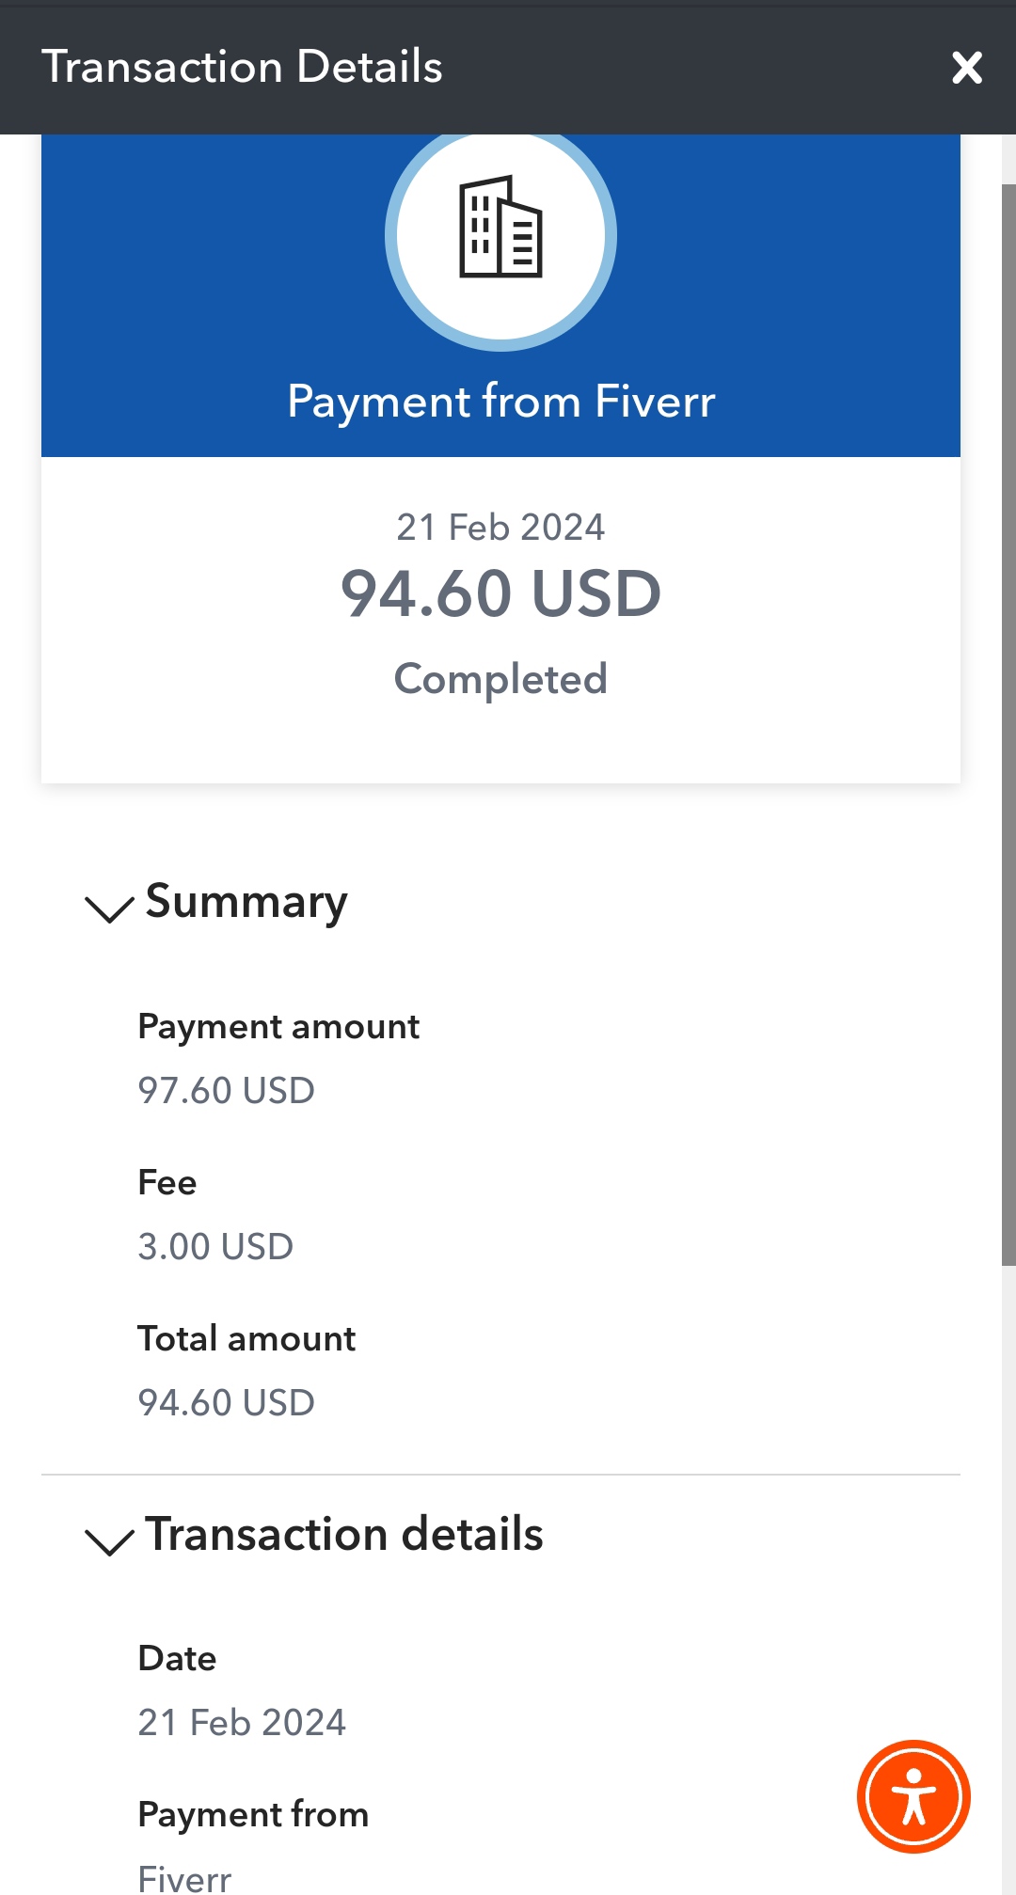Click the Total amount label

tap(246, 1338)
